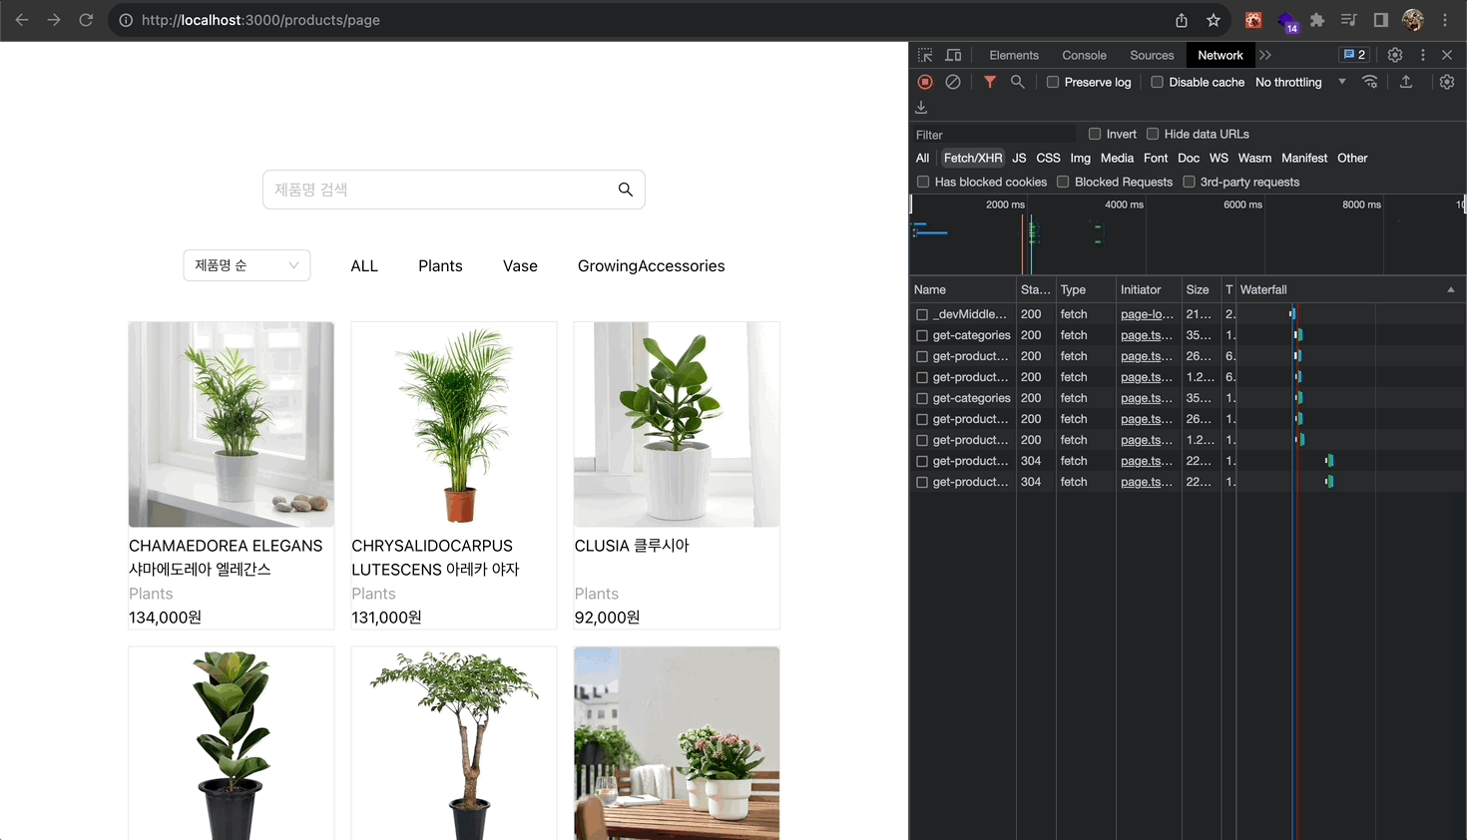Select the All request type filter
Image resolution: width=1467 pixels, height=840 pixels.
click(x=922, y=158)
